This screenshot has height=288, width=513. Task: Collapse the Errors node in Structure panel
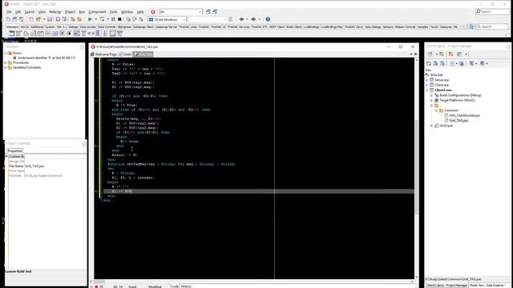[x=6, y=53]
